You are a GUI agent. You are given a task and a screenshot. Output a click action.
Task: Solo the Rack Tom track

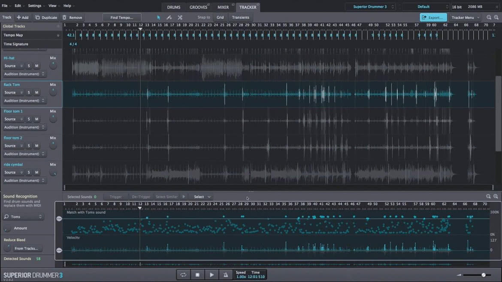pos(29,93)
